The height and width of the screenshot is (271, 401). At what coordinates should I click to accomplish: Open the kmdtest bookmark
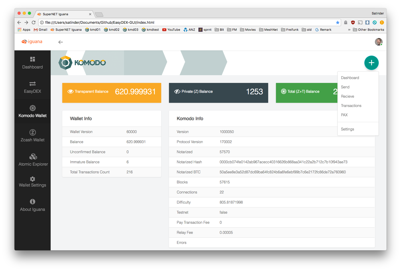(150, 30)
